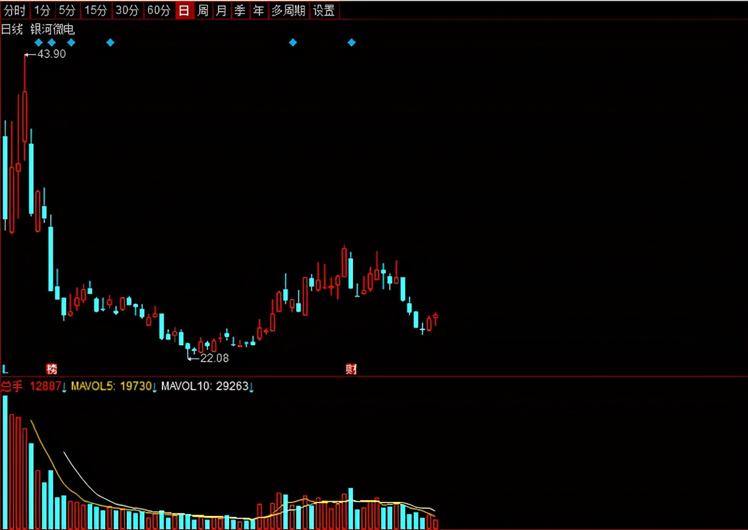Click the 43.90 high price label
The image size is (748, 530).
(x=51, y=54)
